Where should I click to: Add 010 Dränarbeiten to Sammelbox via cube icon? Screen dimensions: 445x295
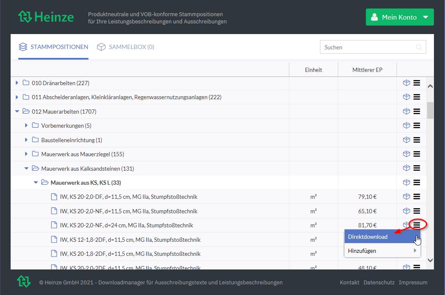406,83
